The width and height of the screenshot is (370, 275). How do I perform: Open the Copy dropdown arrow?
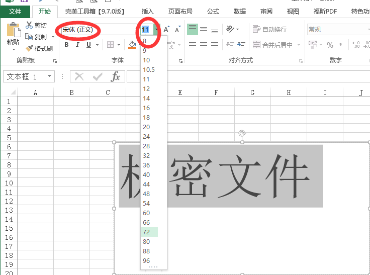[x=53, y=37]
